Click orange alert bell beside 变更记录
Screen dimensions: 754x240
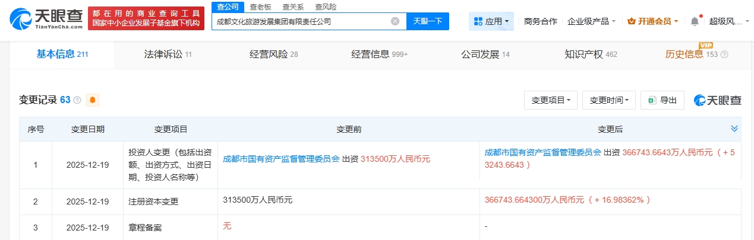tap(93, 100)
